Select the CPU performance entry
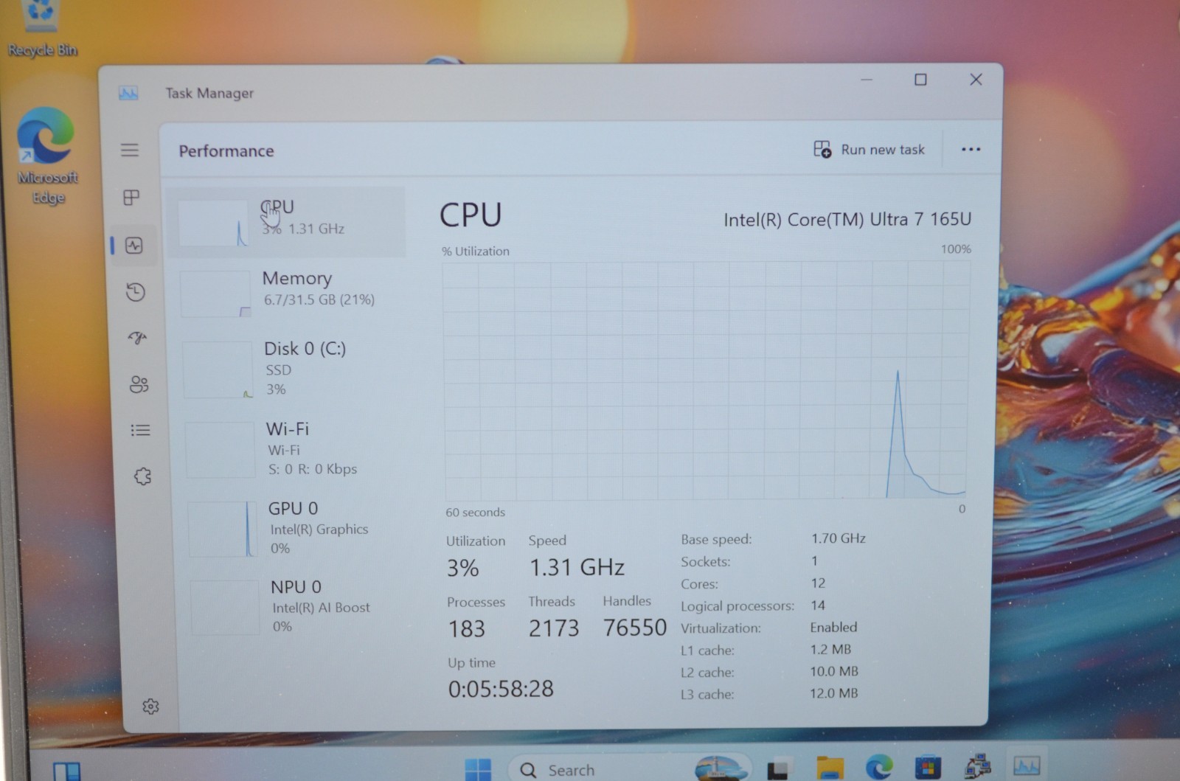The image size is (1180, 781). tap(286, 221)
